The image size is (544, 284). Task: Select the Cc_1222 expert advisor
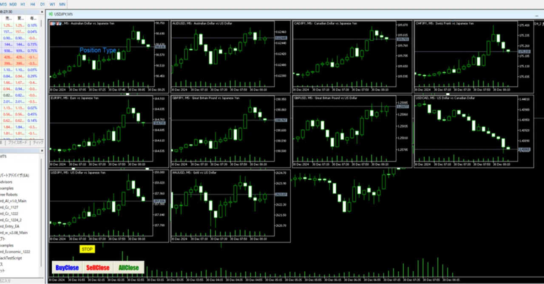[9, 214]
